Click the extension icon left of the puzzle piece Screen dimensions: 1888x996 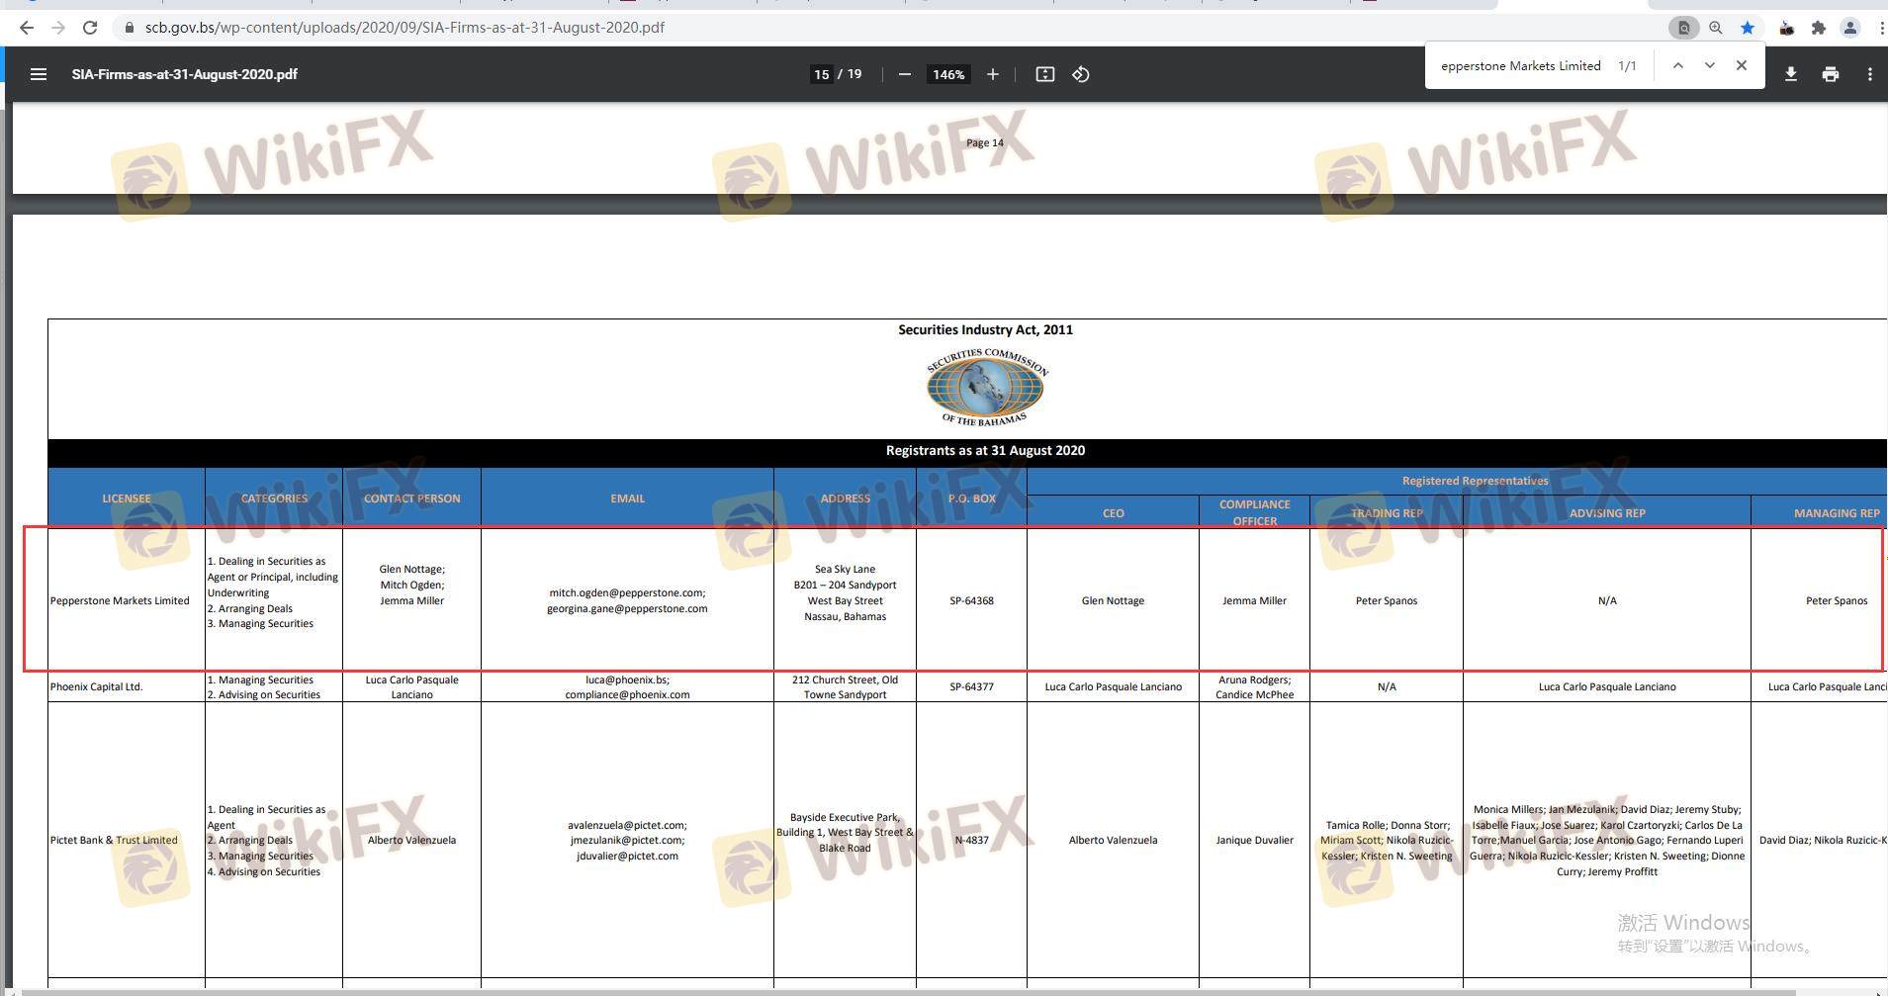click(x=1786, y=28)
